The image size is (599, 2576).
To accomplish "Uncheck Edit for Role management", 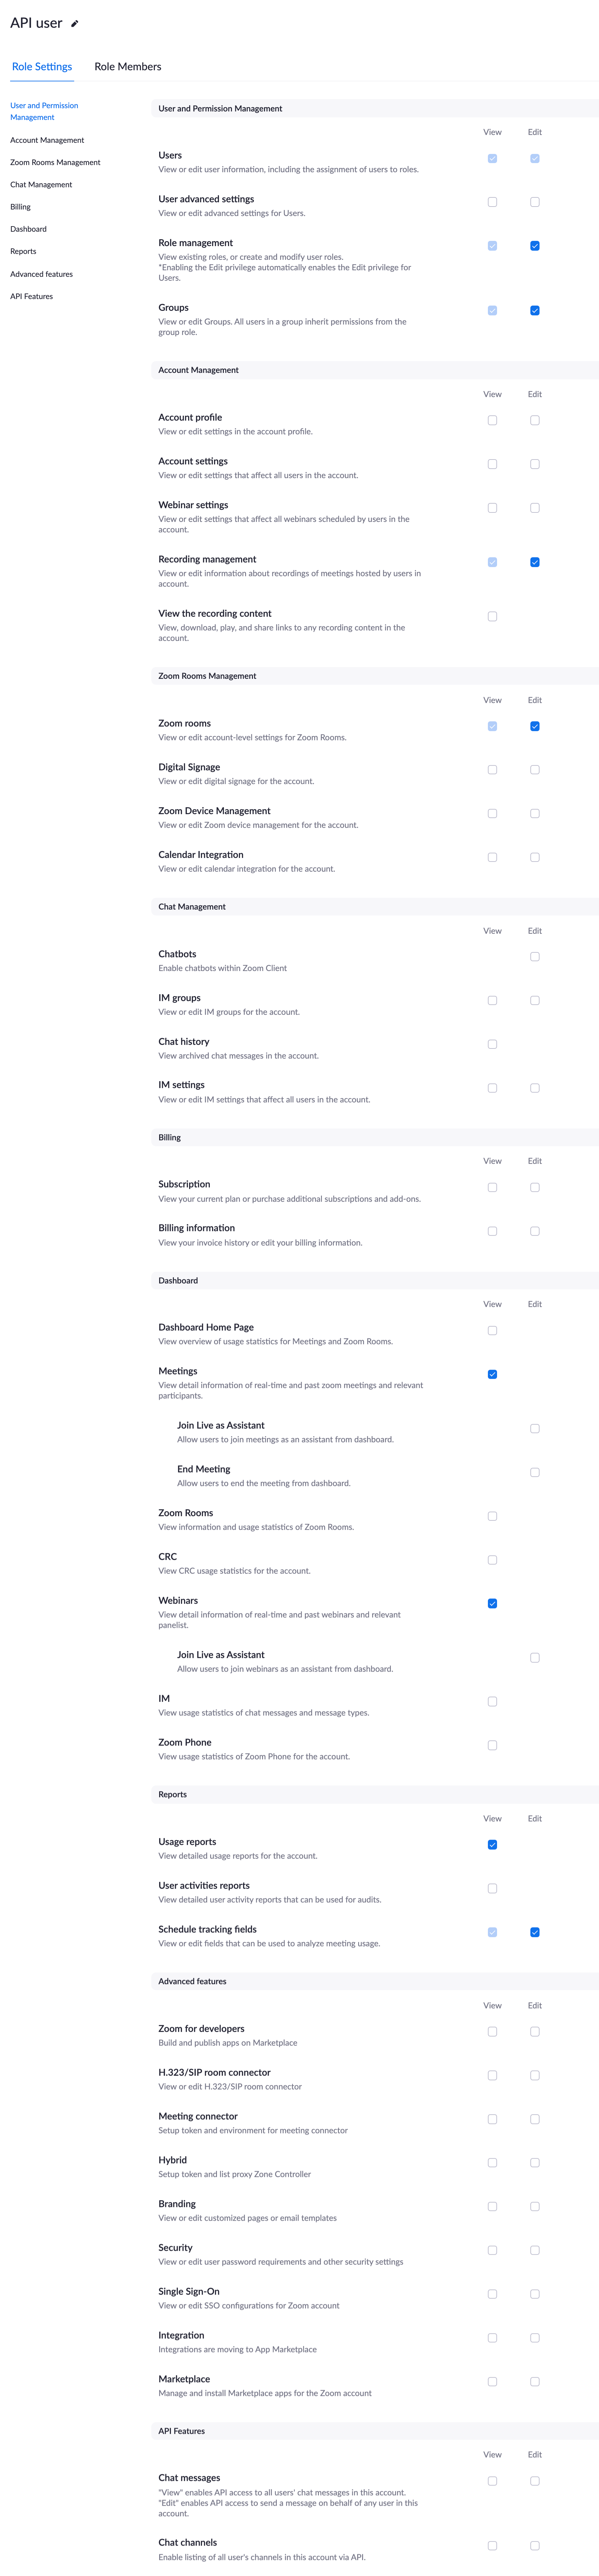I will click(x=535, y=246).
